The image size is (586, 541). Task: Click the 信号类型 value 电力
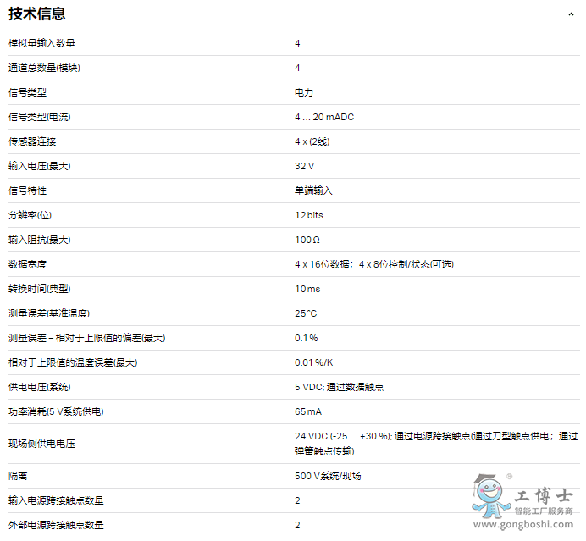tap(304, 92)
